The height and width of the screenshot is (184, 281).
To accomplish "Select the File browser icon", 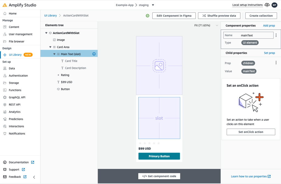I will coord(4,41).
